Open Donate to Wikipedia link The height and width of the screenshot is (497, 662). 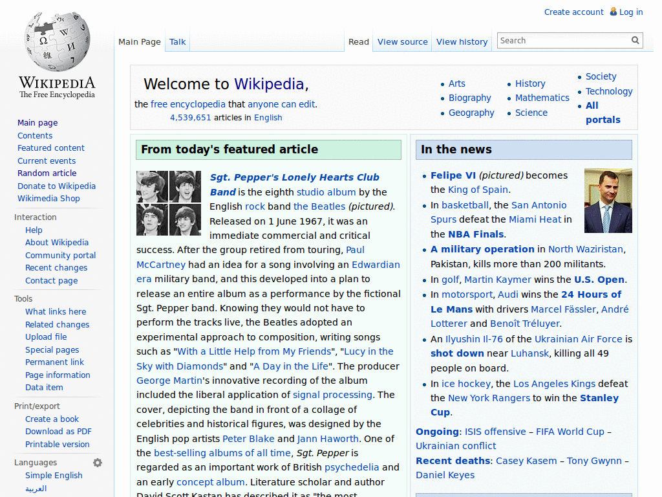pos(57,186)
